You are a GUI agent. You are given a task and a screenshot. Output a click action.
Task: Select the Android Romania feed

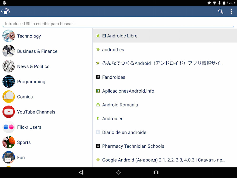120,105
